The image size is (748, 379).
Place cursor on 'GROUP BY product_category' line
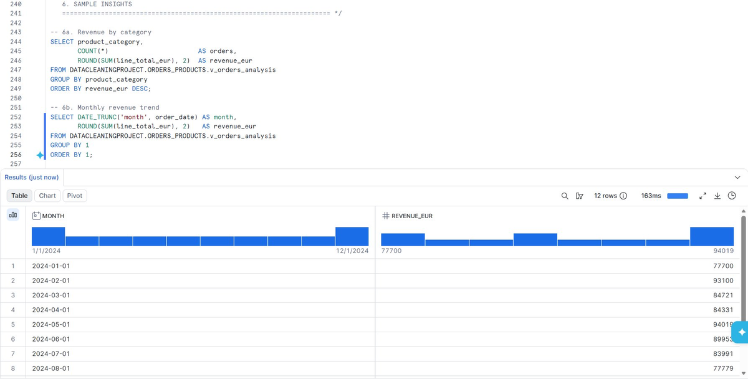[99, 79]
